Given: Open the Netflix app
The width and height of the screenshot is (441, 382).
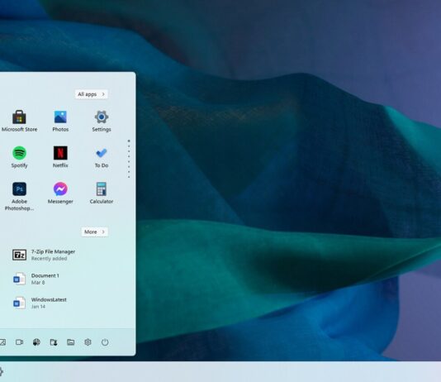Looking at the screenshot, I should (60, 157).
